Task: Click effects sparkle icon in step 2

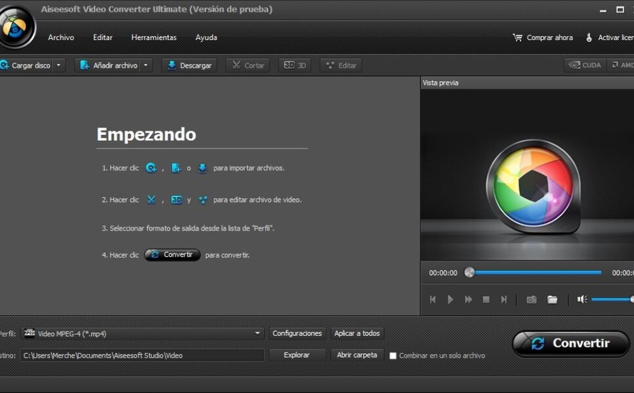Action: pos(203,200)
